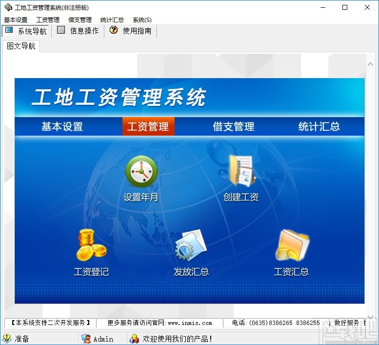Screen dimensions: 379x345
Task: Click the www.inmis.com website text
Action: (x=190, y=323)
